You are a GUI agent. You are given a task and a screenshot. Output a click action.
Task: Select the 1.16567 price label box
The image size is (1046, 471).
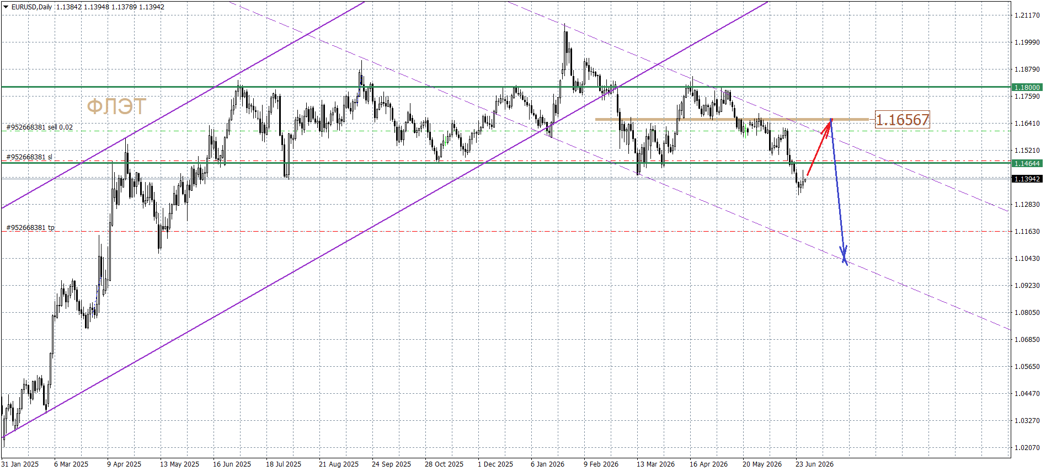(x=903, y=120)
